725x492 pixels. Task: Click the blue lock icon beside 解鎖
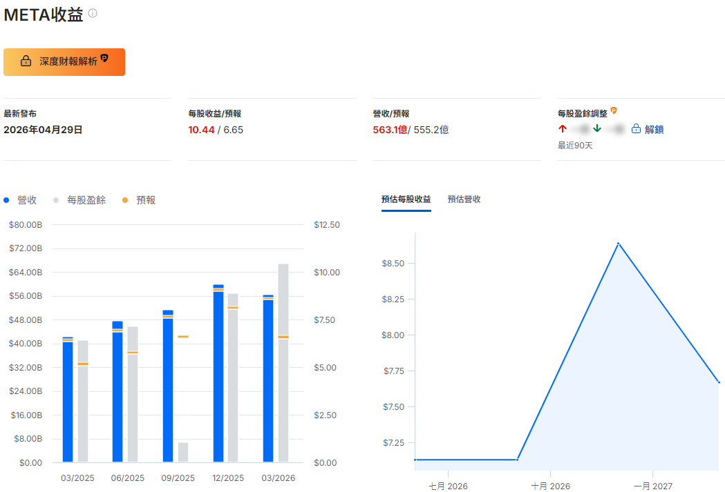[636, 129]
